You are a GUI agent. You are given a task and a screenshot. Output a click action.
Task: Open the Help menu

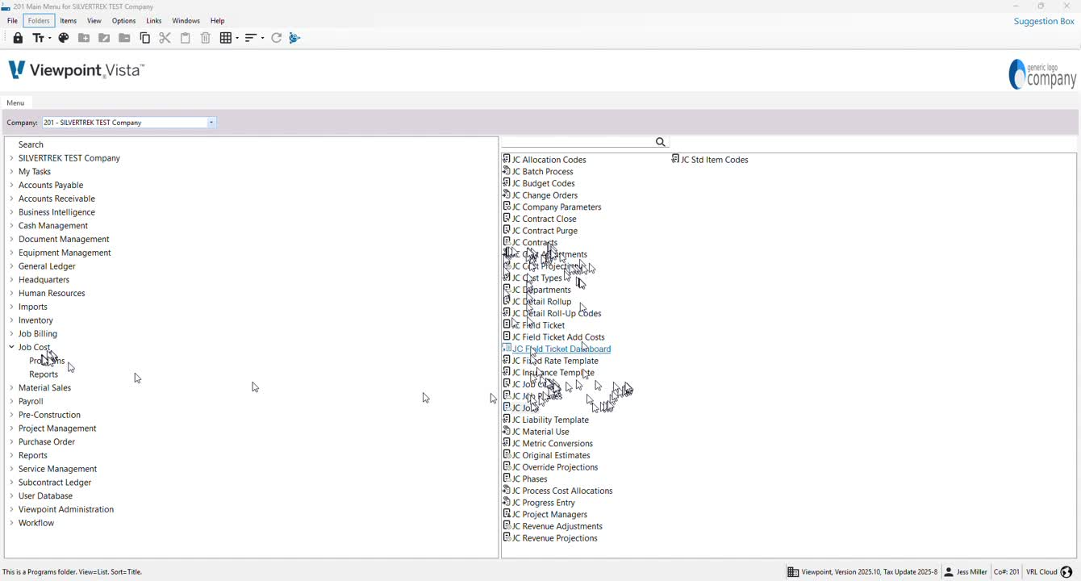click(218, 21)
